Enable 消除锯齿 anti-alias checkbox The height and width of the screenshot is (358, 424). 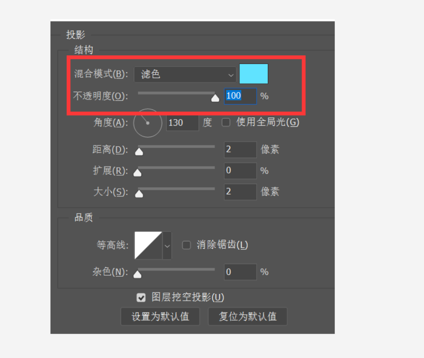[x=186, y=245]
